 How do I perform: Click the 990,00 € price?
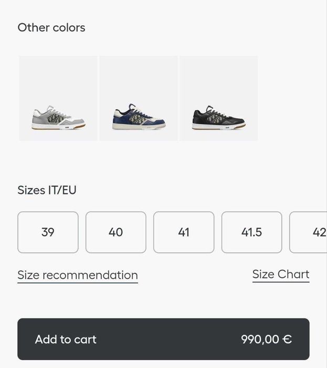pos(266,339)
